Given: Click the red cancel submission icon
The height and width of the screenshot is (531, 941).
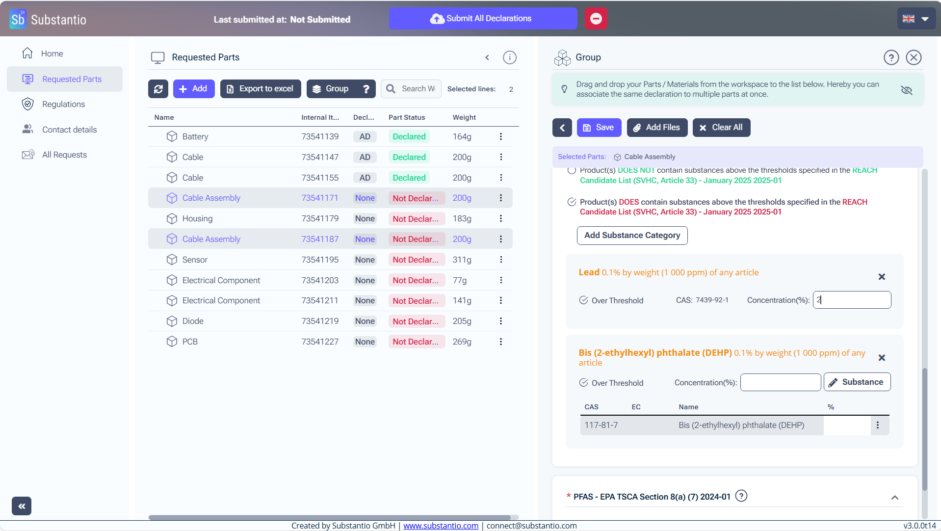Looking at the screenshot, I should pyautogui.click(x=596, y=19).
